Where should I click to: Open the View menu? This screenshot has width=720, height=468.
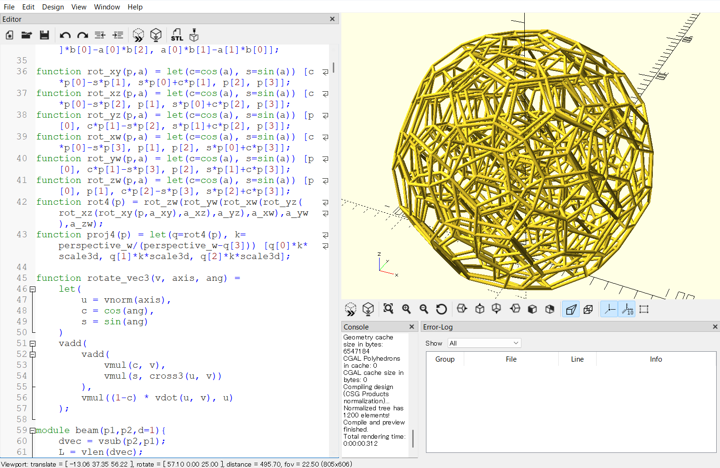79,7
